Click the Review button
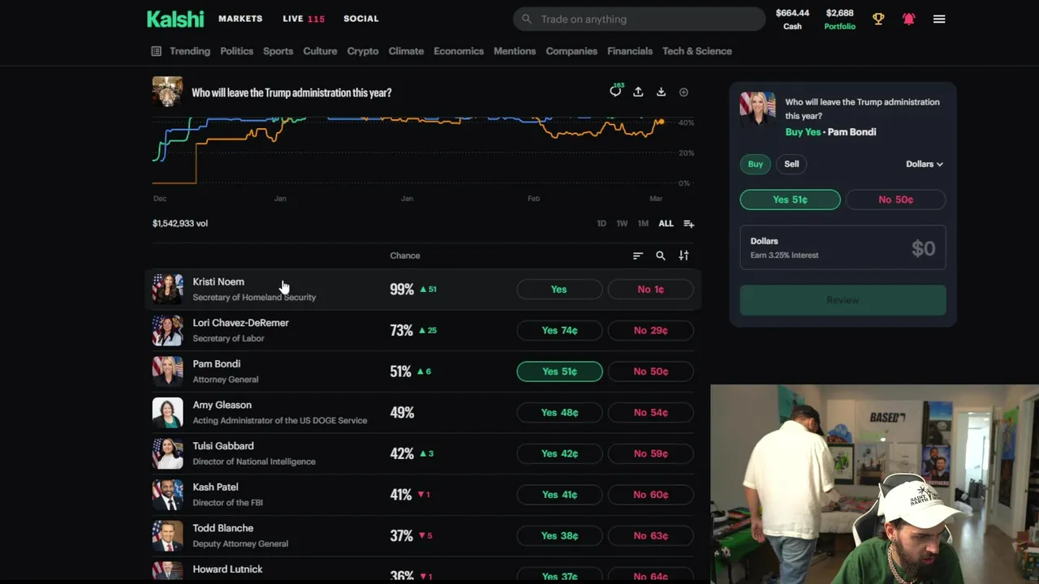Screen dimensions: 1039x584 click(x=843, y=300)
